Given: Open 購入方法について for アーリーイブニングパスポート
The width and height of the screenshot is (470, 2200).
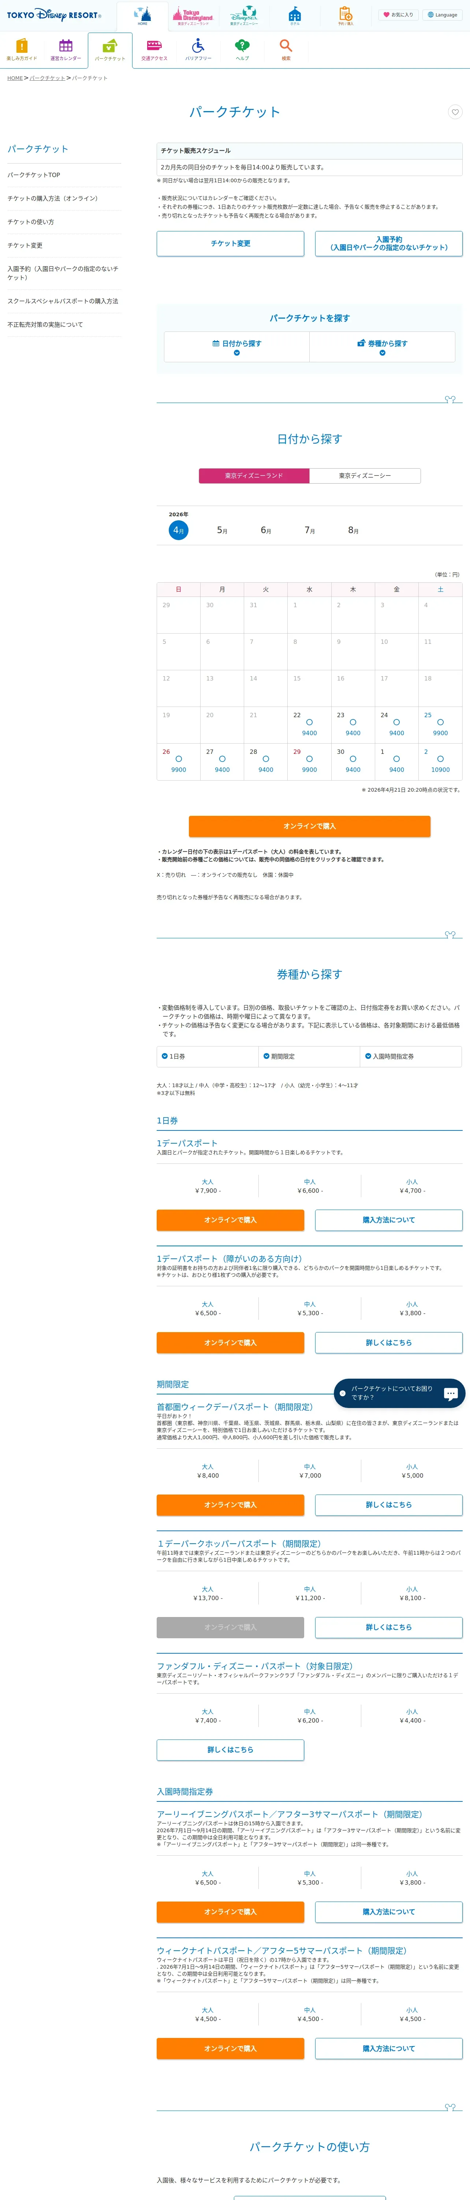Looking at the screenshot, I should coord(389,1911).
